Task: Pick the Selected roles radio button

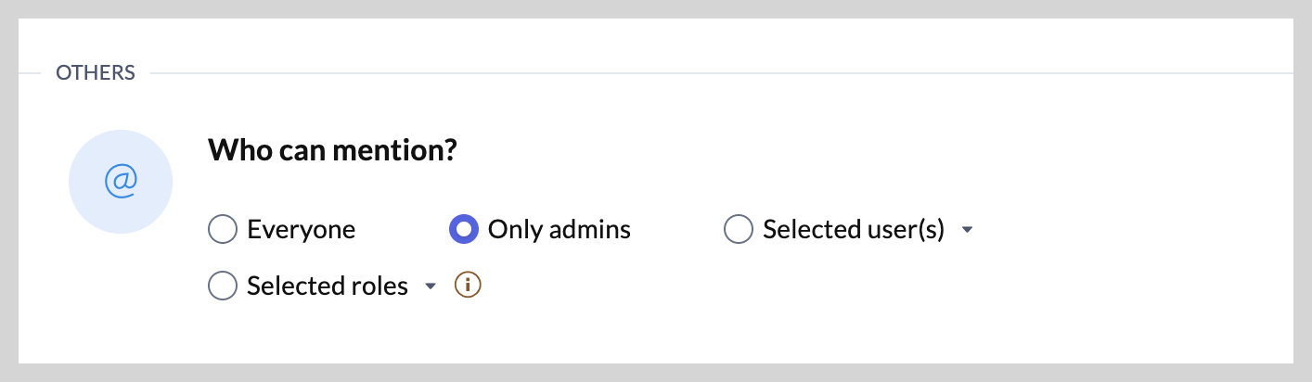Action: pos(223,286)
